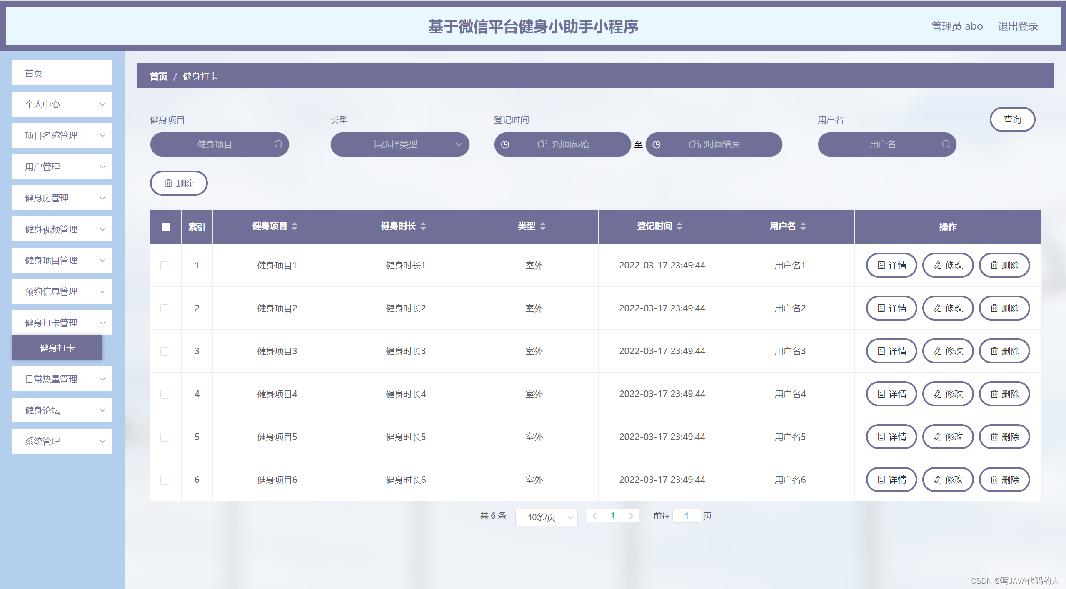Click search icon in 健身项目 filter field
The image size is (1066, 589).
278,144
